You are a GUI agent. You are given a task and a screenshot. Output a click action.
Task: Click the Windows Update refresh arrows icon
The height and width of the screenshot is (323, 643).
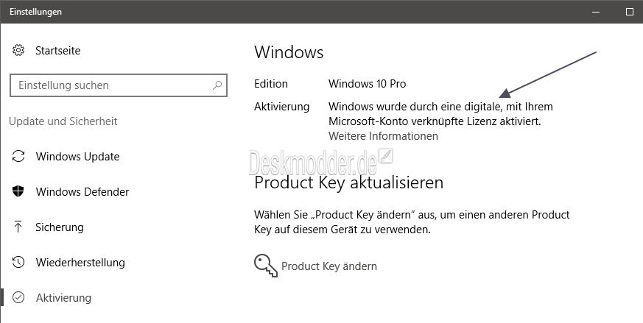click(x=18, y=156)
